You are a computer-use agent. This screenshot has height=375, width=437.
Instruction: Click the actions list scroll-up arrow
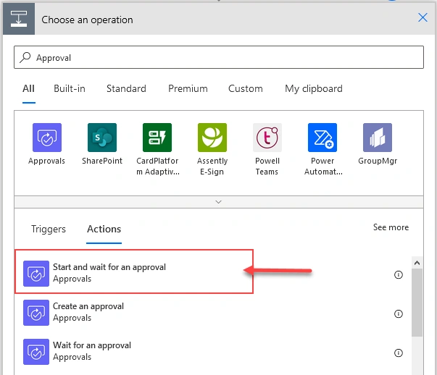pyautogui.click(x=417, y=263)
